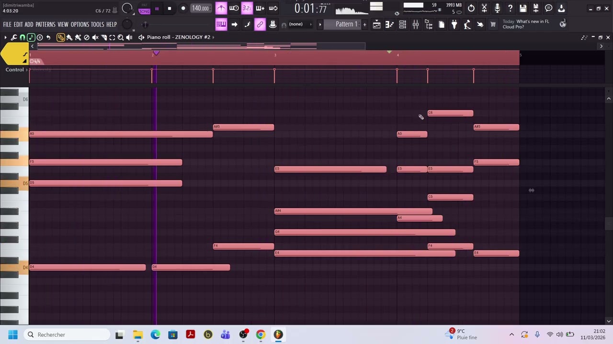Open the Stamp note tool
This screenshot has height=344, width=613.
pos(31,37)
